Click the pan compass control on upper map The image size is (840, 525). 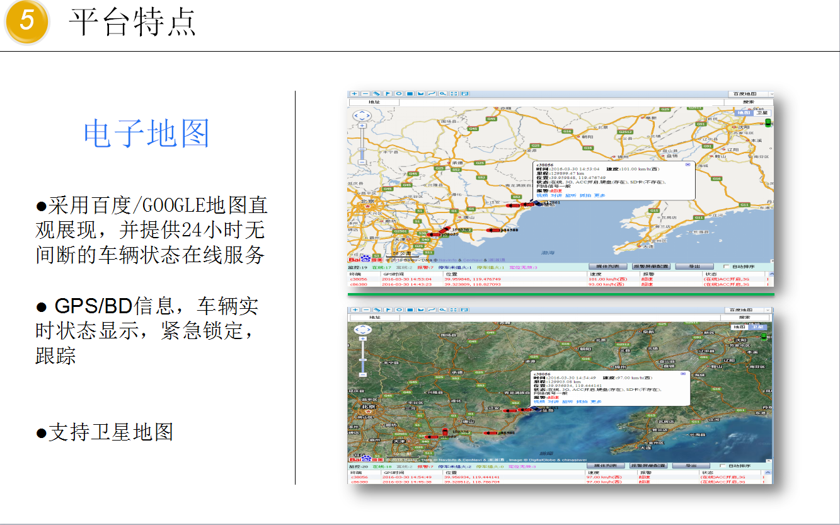pyautogui.click(x=362, y=116)
